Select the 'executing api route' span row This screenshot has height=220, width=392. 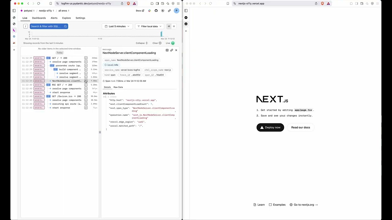pyautogui.click(x=60, y=104)
